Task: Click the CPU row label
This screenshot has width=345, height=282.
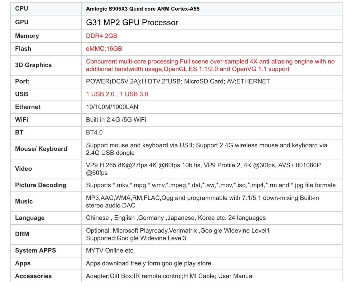Action: [x=22, y=9]
